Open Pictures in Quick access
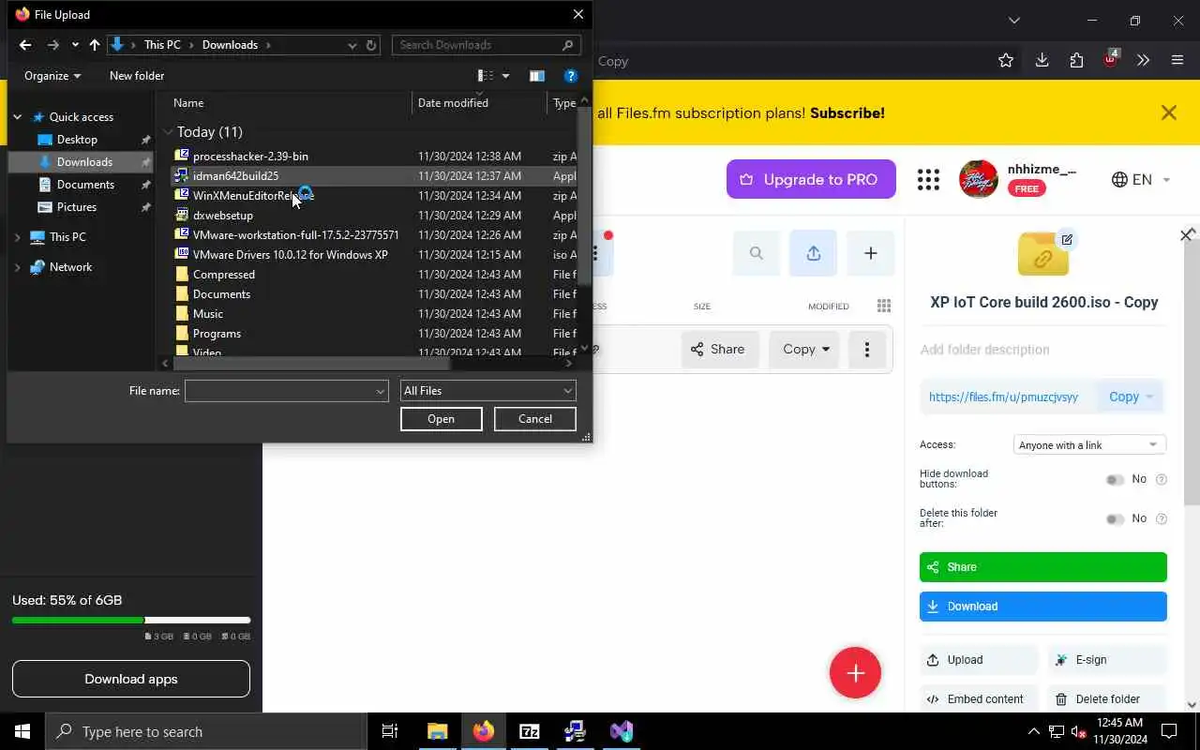This screenshot has height=750, width=1200. click(76, 207)
